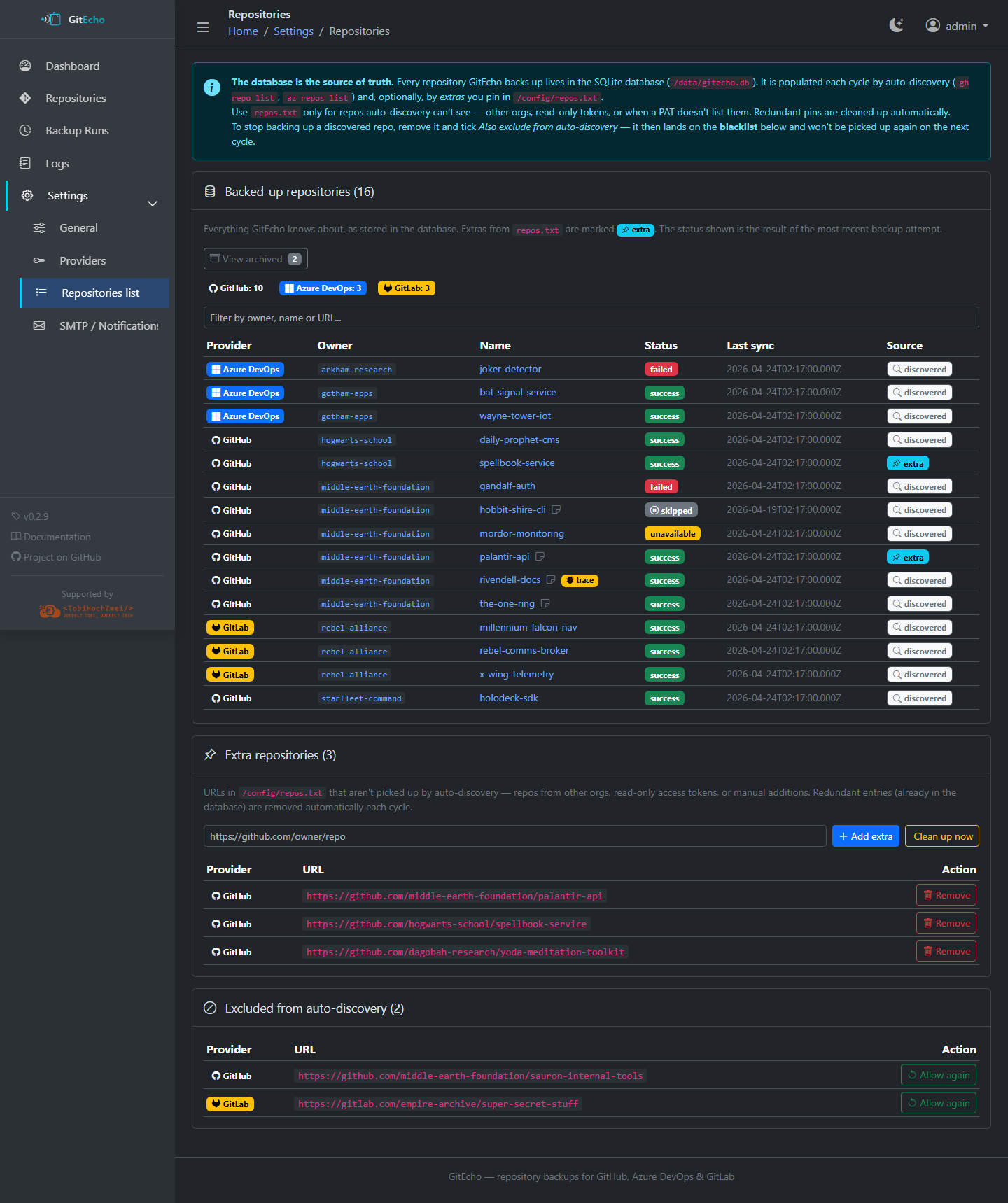
Task: Click note icon beside palantir-api
Action: [540, 557]
